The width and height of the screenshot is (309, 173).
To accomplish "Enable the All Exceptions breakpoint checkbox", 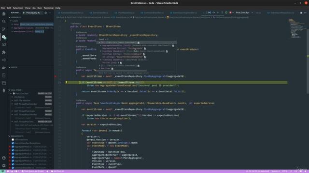I will coord(13,140).
